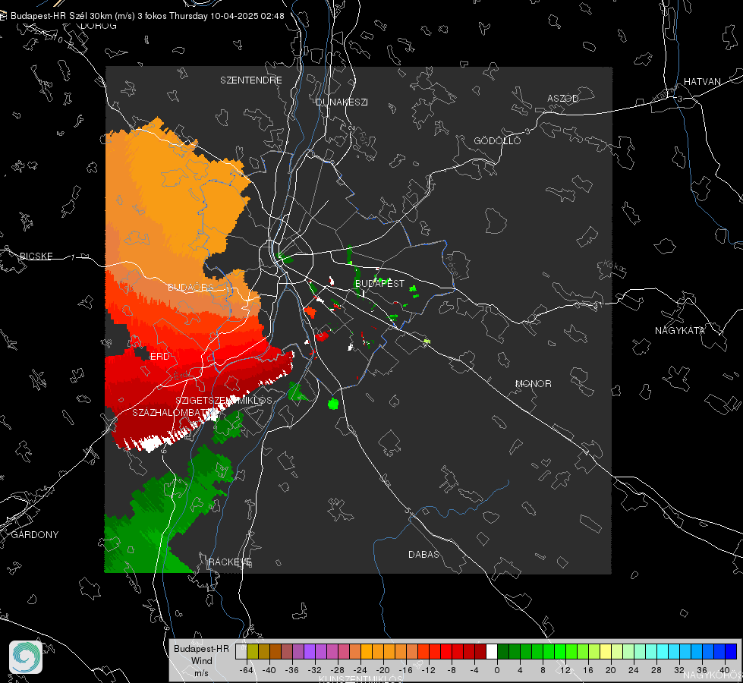Click the -36 value on the wind scale
Image resolution: width=743 pixels, height=683 pixels.
pos(292,670)
